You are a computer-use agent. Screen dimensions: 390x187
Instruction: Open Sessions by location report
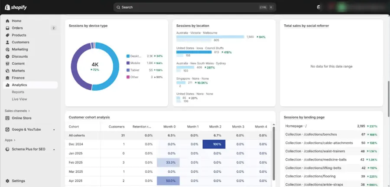click(x=192, y=26)
